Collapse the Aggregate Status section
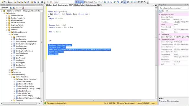 [x=159, y=14]
